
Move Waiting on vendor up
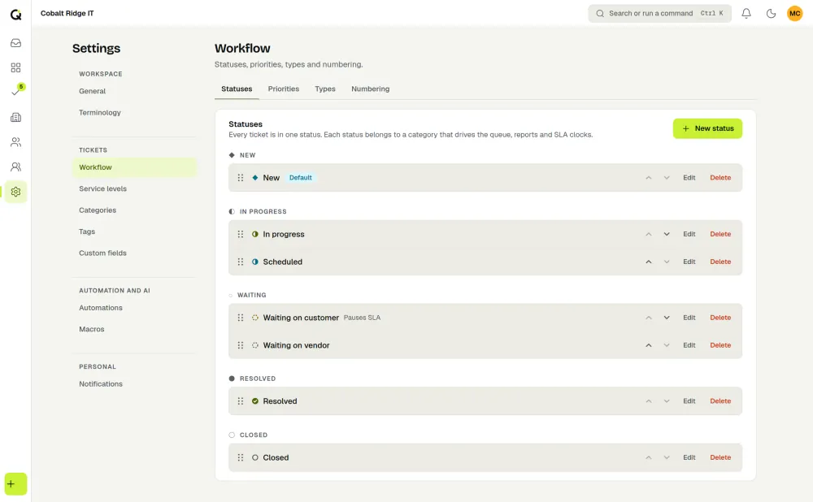pos(649,345)
